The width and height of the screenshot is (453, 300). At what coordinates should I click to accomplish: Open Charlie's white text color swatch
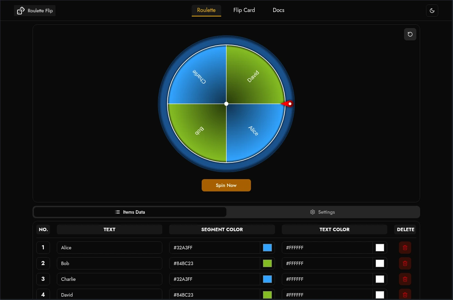(x=380, y=279)
